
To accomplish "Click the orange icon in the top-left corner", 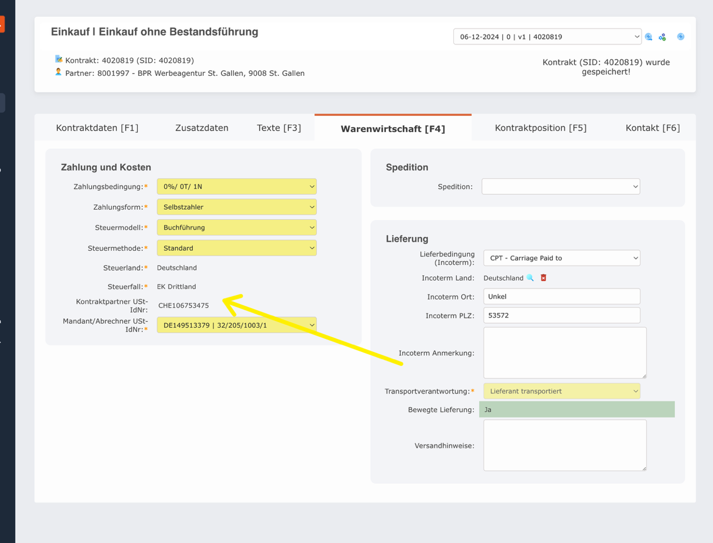I will coord(3,24).
